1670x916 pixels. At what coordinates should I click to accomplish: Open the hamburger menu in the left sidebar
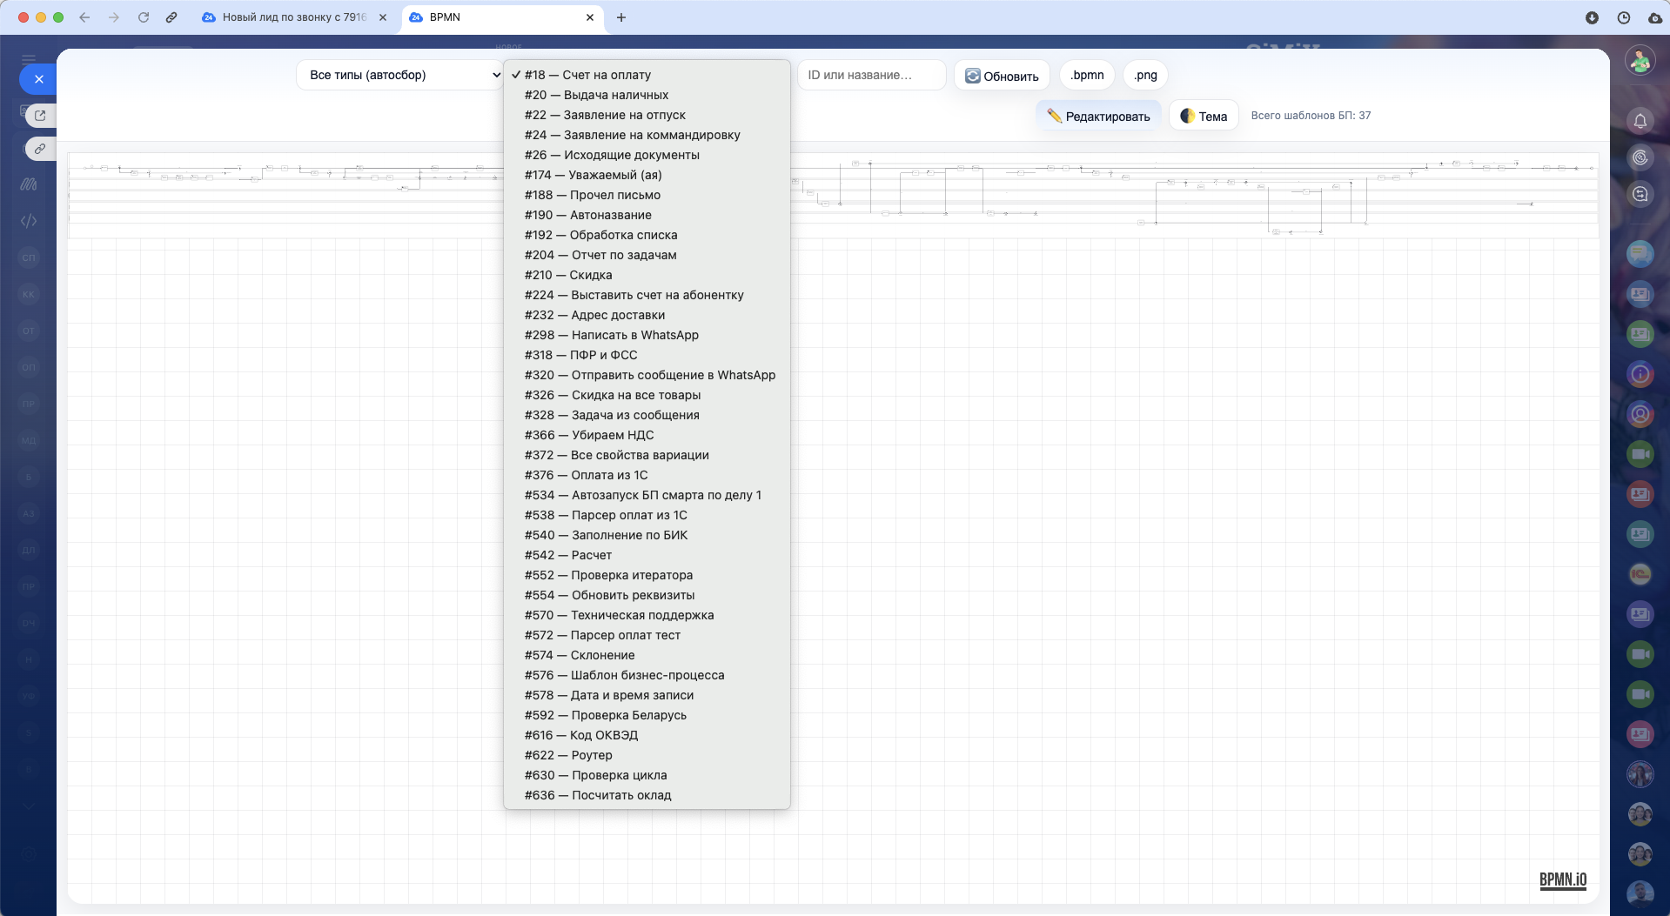click(29, 59)
